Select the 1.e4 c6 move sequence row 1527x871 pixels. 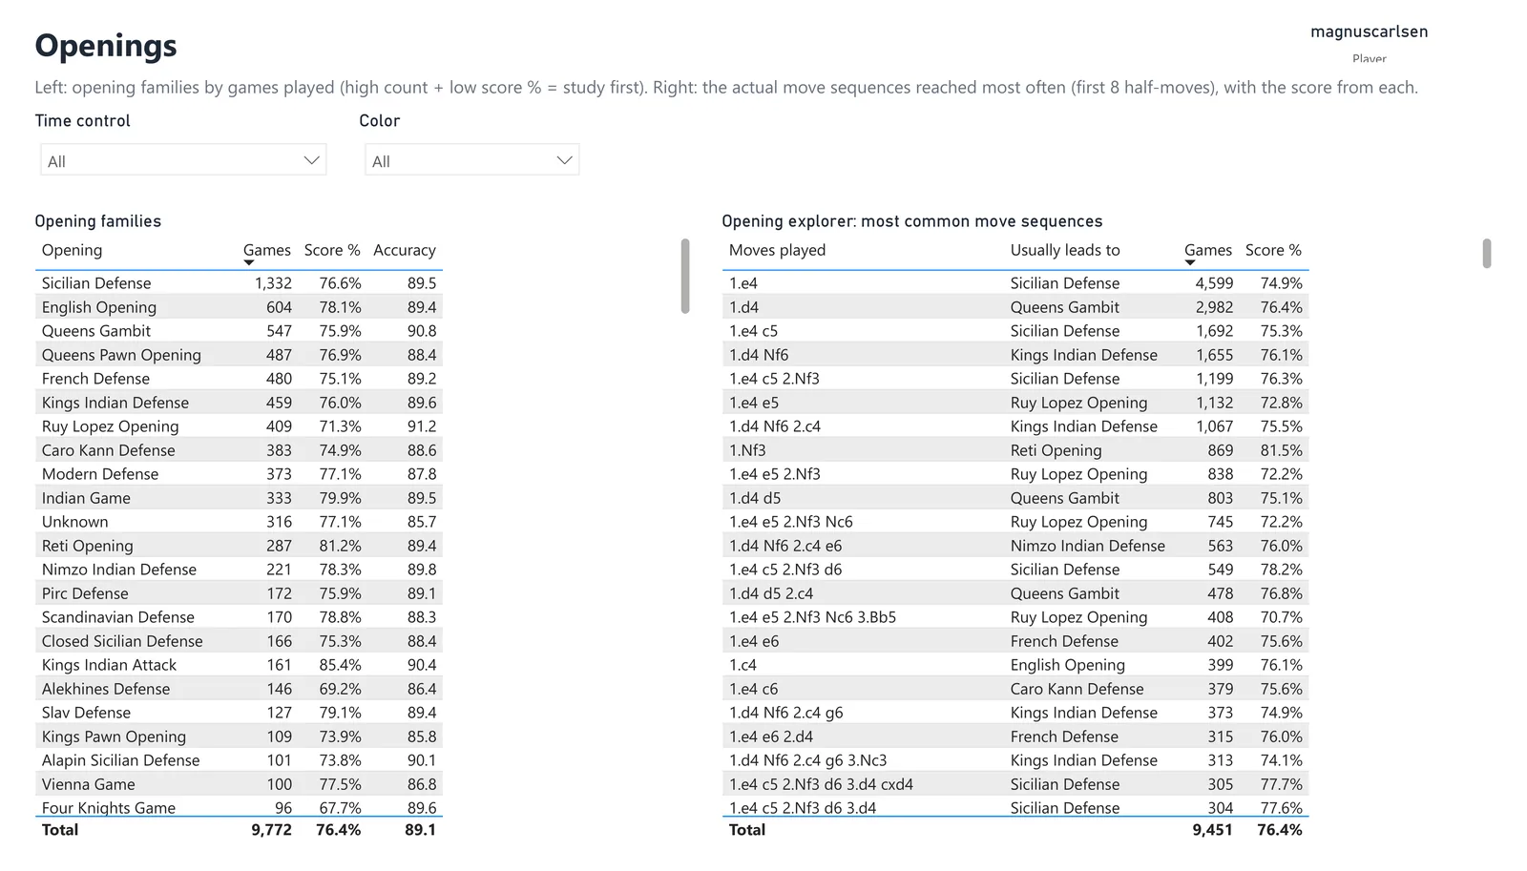(x=1015, y=689)
